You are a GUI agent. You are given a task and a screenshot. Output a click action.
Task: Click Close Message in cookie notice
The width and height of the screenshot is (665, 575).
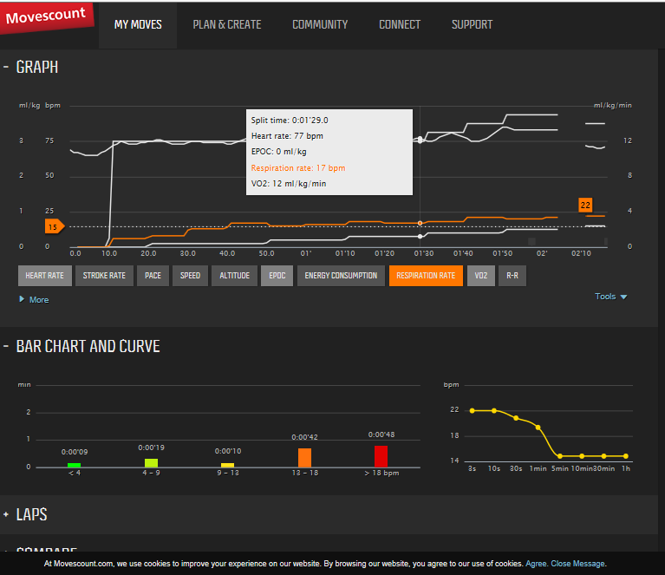[x=577, y=564]
